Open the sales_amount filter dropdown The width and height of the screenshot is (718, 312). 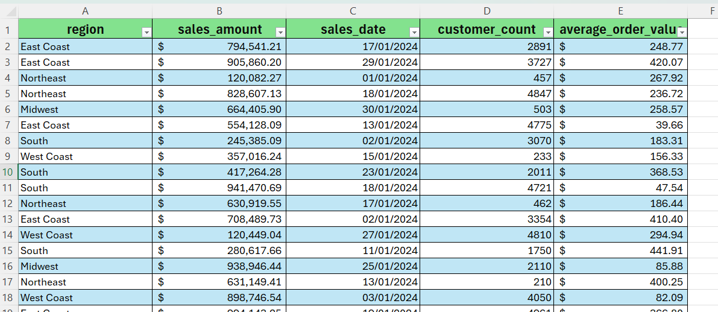point(280,32)
